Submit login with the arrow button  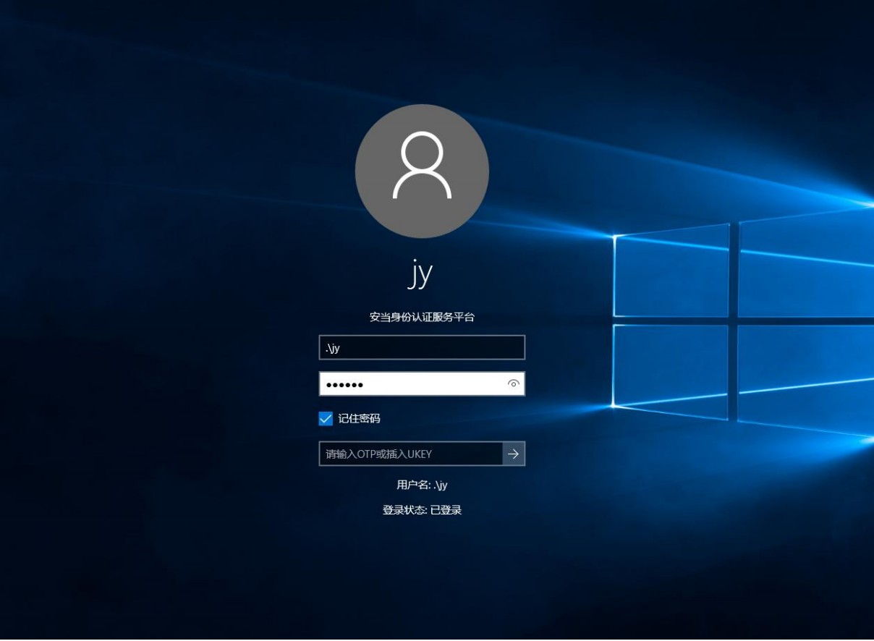pos(514,454)
